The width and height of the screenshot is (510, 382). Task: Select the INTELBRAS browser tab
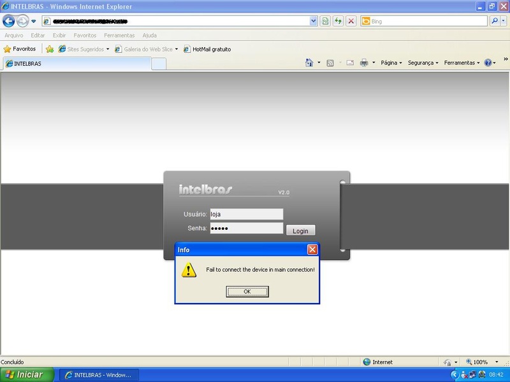(x=77, y=64)
